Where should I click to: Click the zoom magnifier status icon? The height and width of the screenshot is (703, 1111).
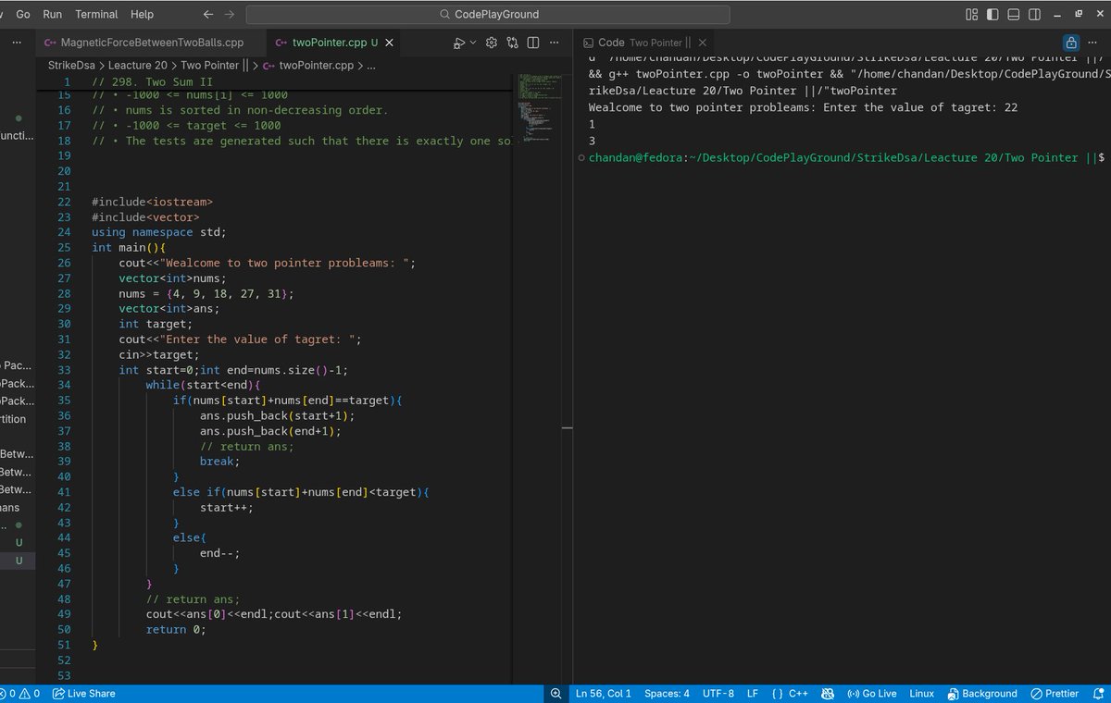pos(555,694)
